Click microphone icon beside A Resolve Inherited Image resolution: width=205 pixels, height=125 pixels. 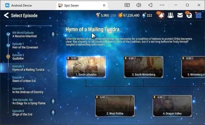coord(53,34)
